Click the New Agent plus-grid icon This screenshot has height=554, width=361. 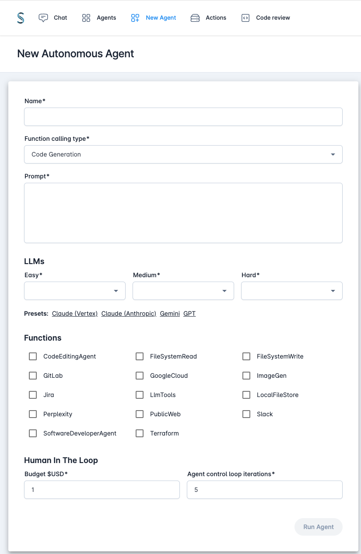[135, 18]
